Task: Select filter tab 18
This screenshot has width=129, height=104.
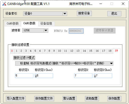Action: coord(110,51)
